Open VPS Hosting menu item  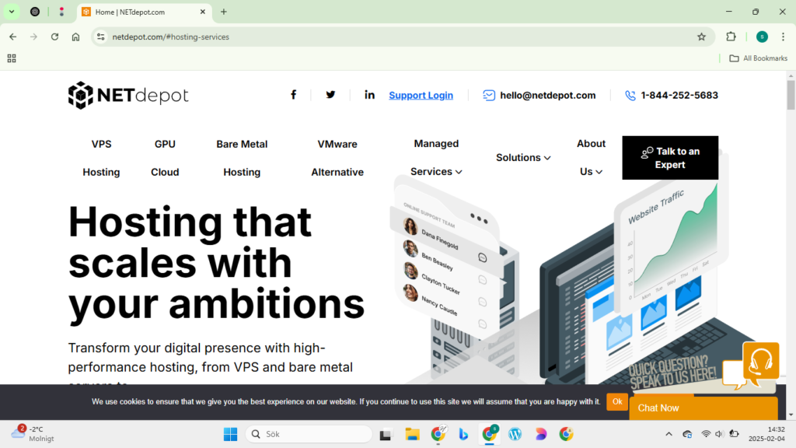[101, 158]
